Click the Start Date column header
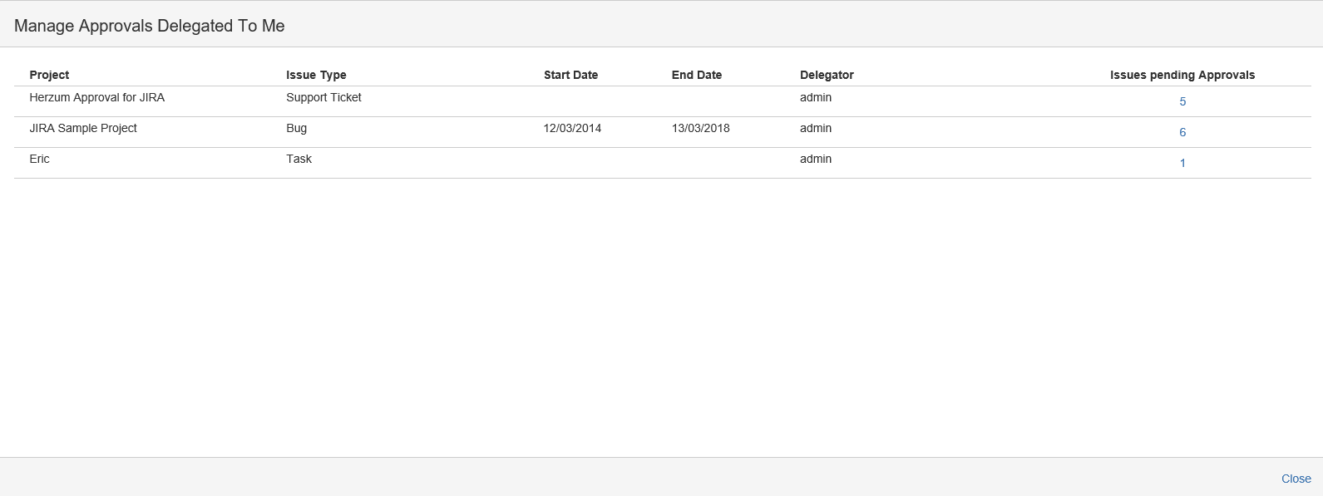 570,75
